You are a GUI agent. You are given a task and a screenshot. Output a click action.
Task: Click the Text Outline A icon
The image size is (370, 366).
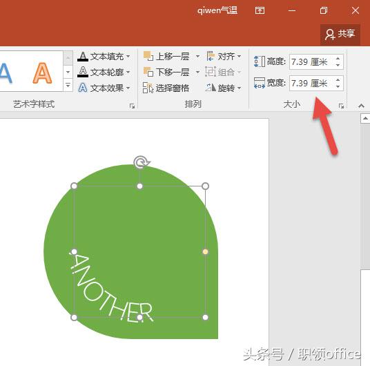pyautogui.click(x=83, y=72)
